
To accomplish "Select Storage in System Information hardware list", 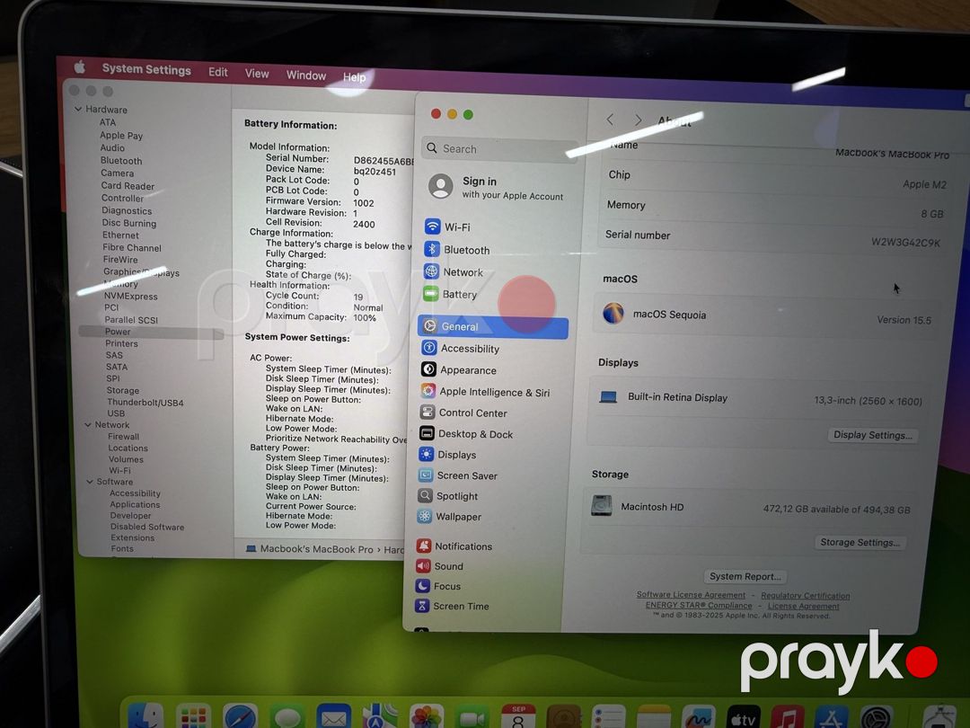I will (x=122, y=391).
